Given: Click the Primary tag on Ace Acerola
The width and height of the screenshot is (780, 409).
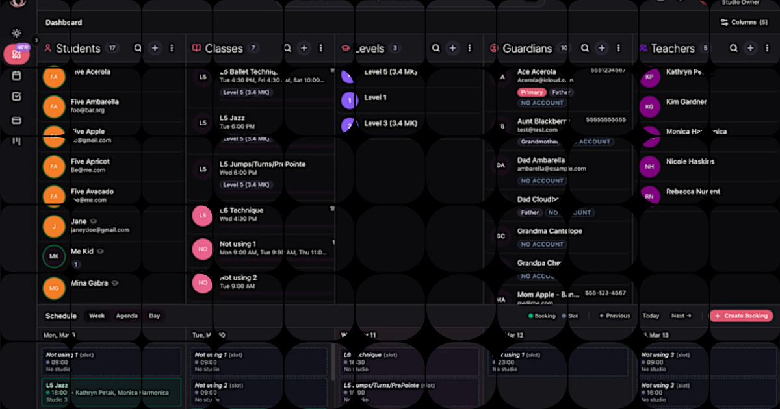Looking at the screenshot, I should click(x=532, y=92).
